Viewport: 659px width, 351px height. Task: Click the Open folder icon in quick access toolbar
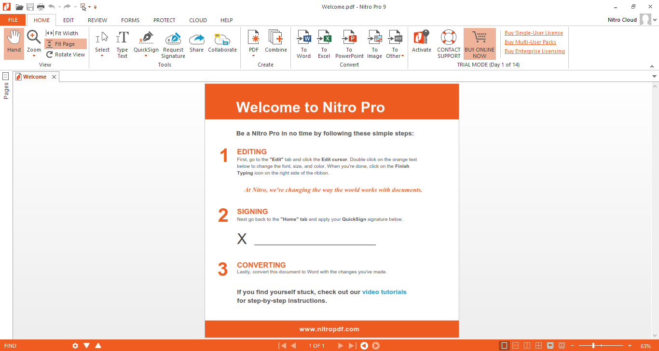(19, 7)
